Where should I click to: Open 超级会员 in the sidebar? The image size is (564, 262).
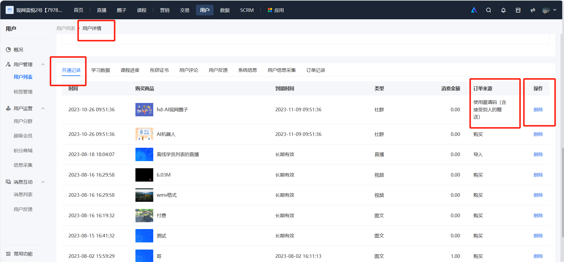tap(23, 136)
